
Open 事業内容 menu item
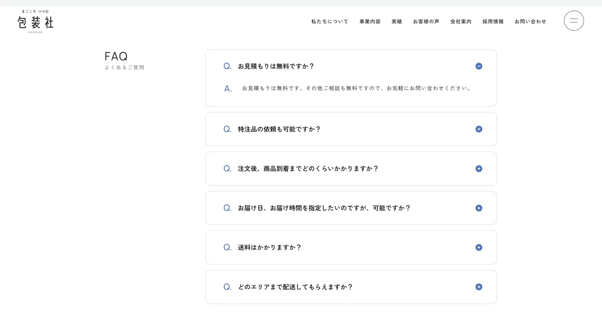pos(370,22)
